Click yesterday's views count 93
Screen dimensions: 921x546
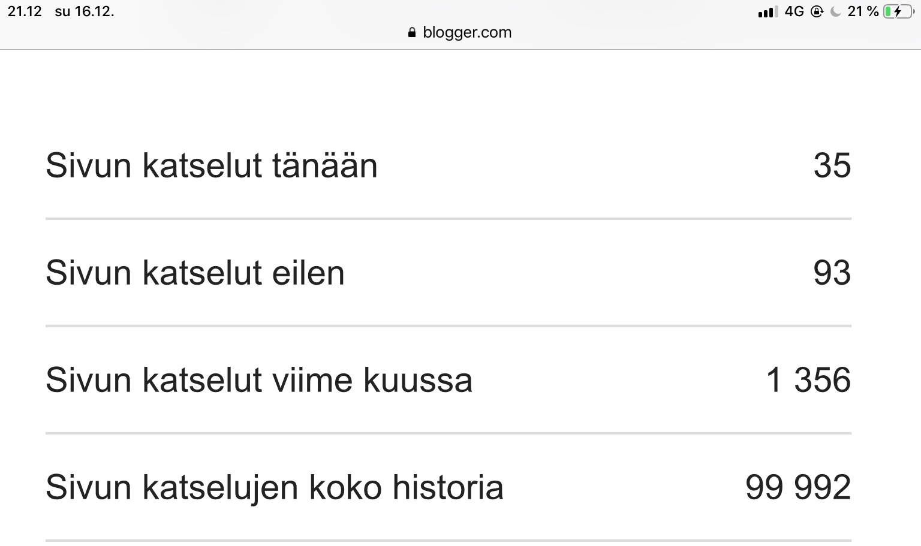[x=832, y=273]
